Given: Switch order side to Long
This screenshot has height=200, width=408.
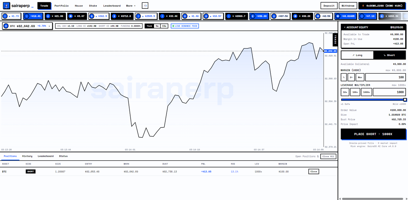Looking at the screenshot, I should (x=357, y=55).
